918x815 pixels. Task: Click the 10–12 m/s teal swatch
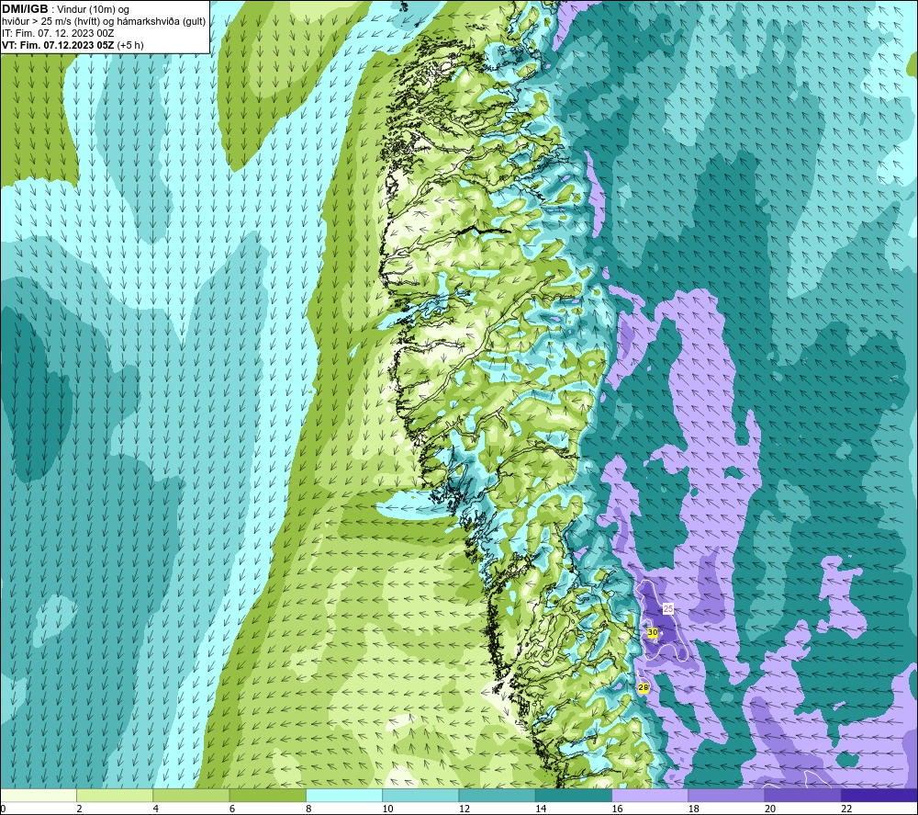tap(420, 796)
